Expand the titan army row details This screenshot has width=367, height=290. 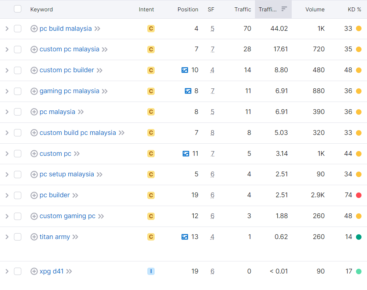click(7, 237)
